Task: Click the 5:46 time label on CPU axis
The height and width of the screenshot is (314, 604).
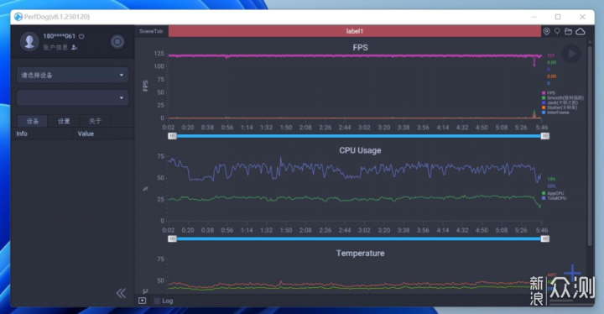Action: coord(542,230)
